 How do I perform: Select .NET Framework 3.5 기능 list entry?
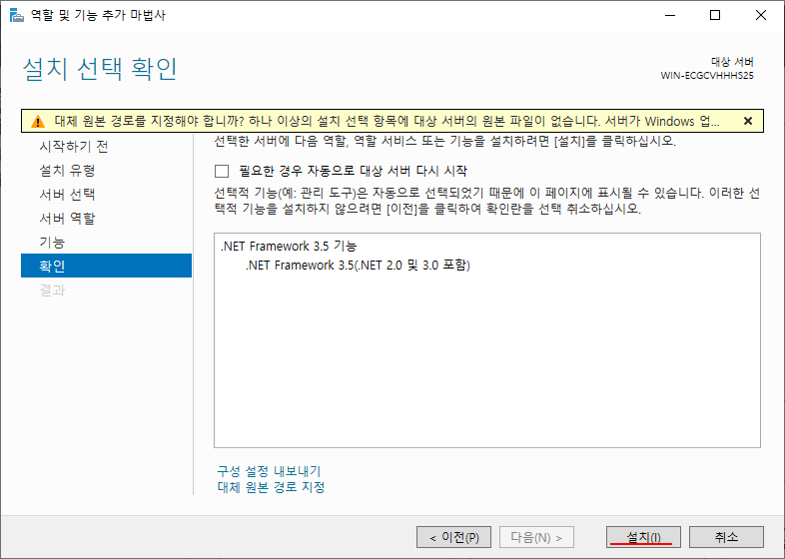[x=289, y=247]
